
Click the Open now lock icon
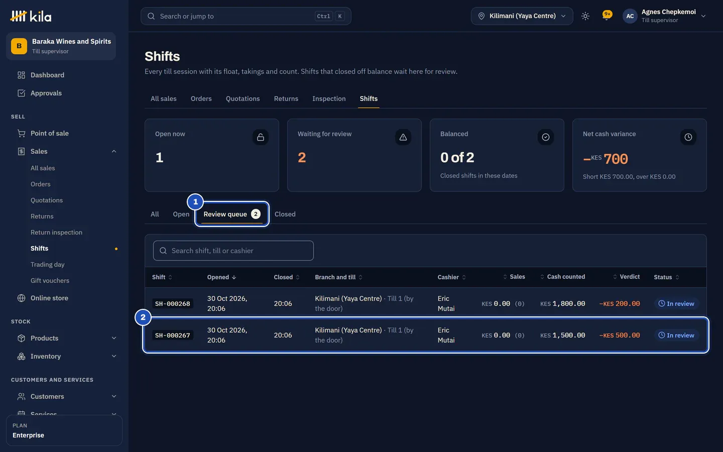tap(261, 137)
